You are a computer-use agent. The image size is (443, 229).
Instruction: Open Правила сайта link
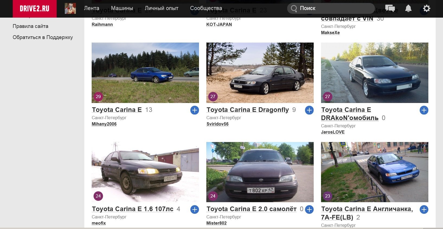point(30,26)
